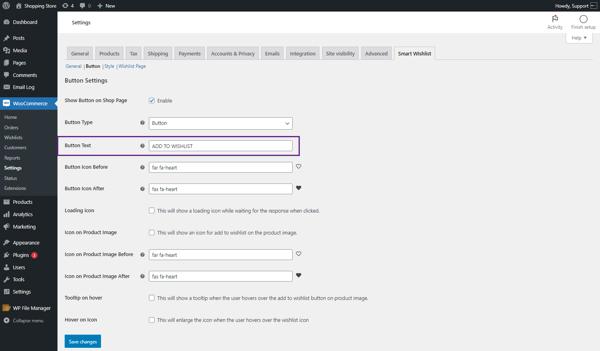This screenshot has height=351, width=600.
Task: Click the Shopping Store home icon
Action: pyautogui.click(x=19, y=6)
